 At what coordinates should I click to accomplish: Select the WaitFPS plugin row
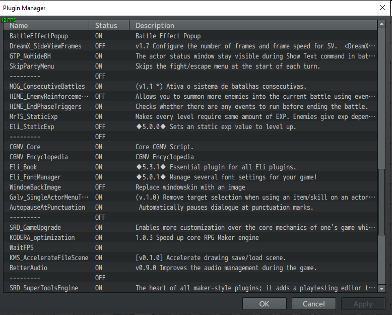(x=190, y=248)
